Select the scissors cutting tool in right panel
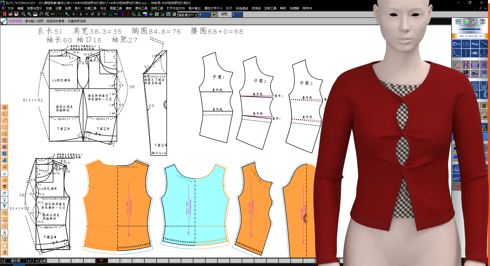 [x=456, y=64]
